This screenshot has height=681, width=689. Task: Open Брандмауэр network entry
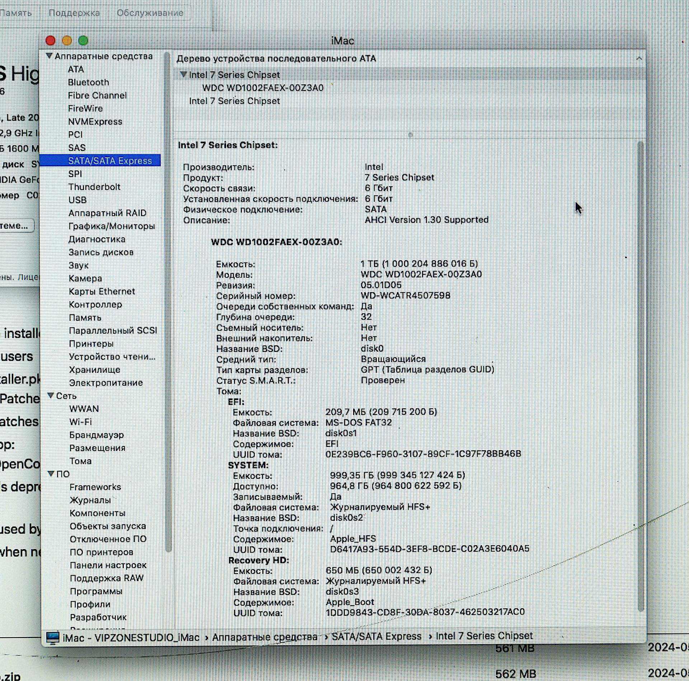97,435
